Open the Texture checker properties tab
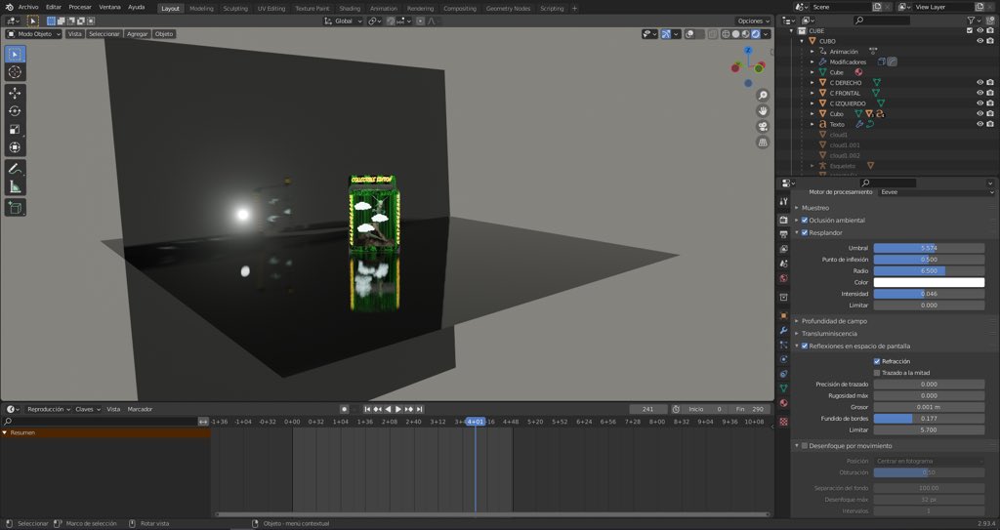This screenshot has width=1000, height=530. [x=784, y=422]
